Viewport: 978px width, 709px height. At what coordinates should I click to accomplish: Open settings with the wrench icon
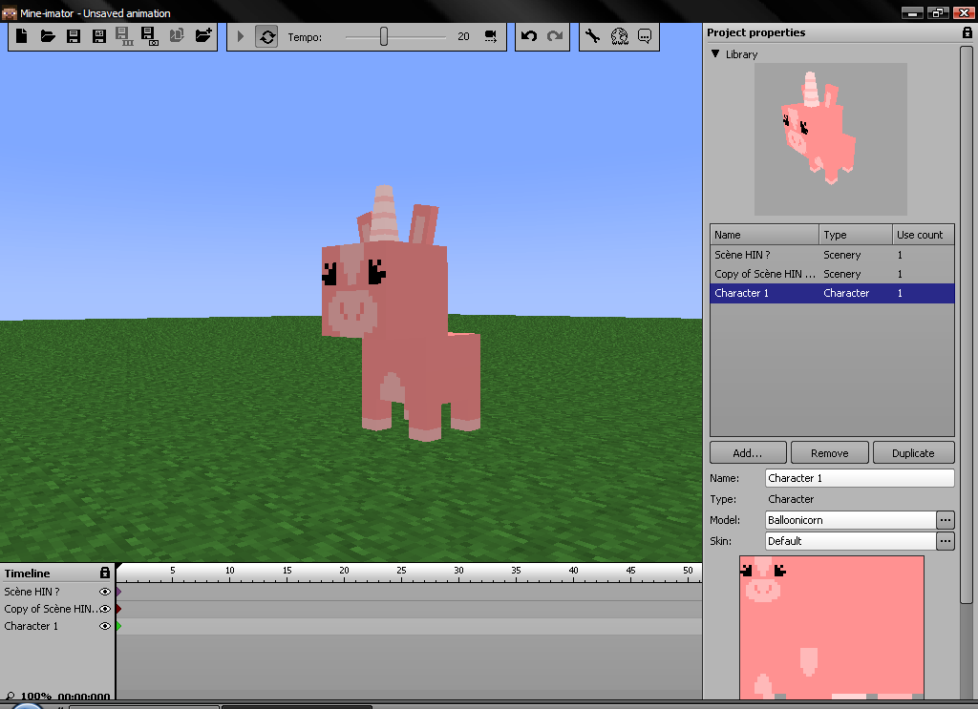pyautogui.click(x=592, y=36)
